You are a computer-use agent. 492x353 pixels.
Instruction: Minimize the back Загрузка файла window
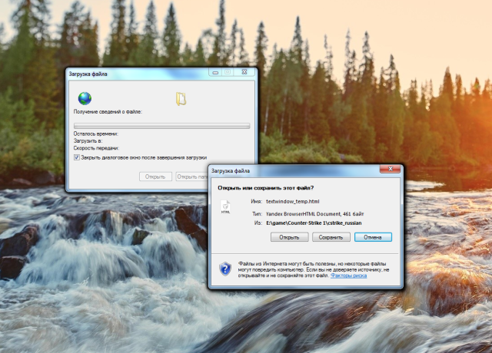(x=215, y=72)
